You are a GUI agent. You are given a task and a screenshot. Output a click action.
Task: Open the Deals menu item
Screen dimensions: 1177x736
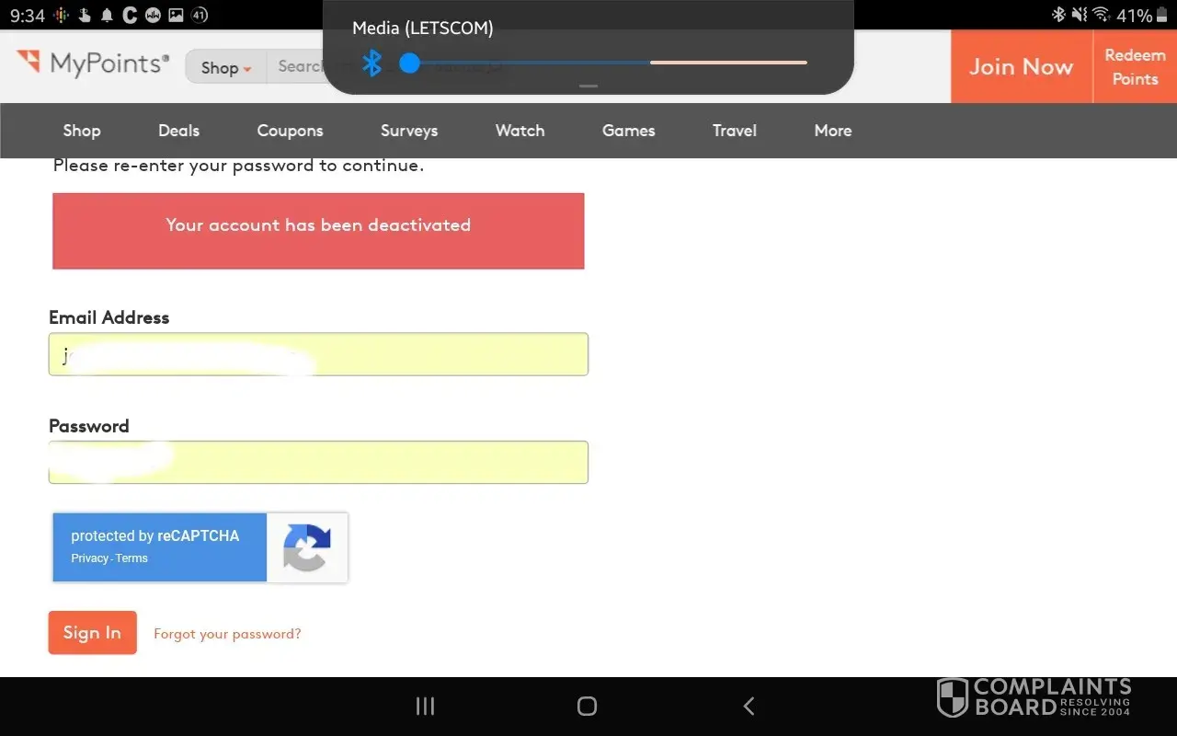coord(178,131)
